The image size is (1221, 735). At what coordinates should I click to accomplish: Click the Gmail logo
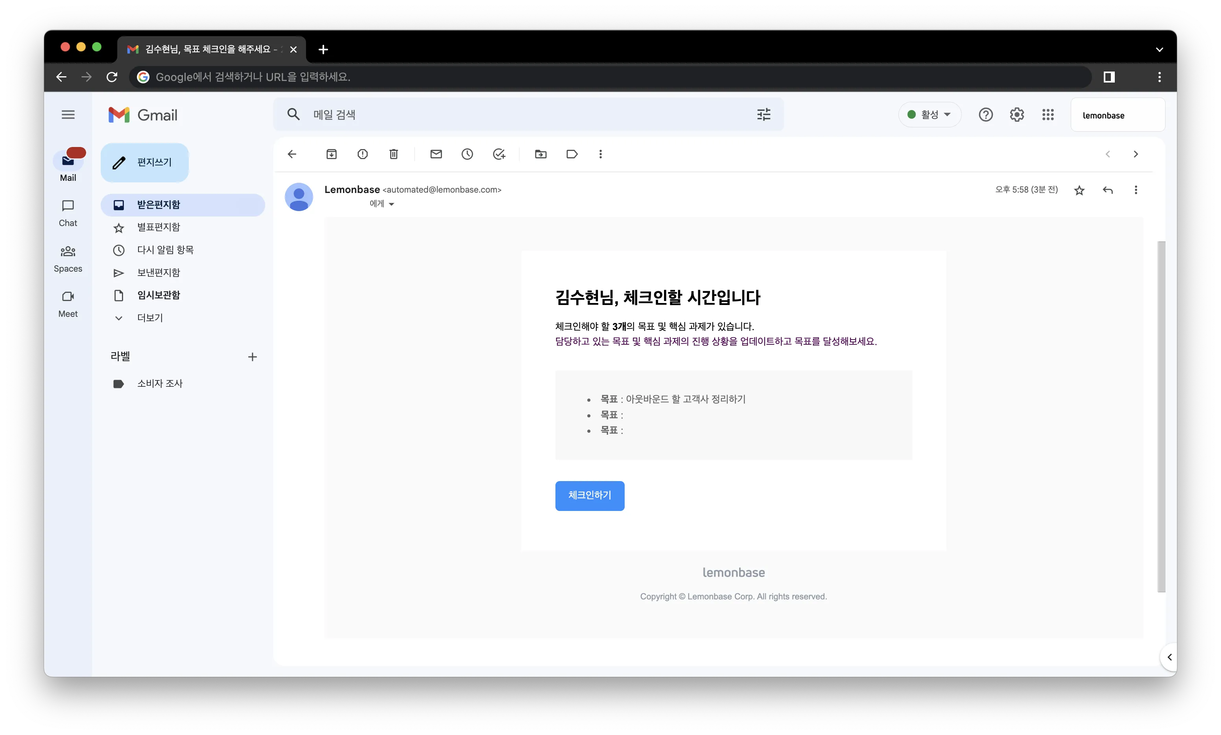143,115
